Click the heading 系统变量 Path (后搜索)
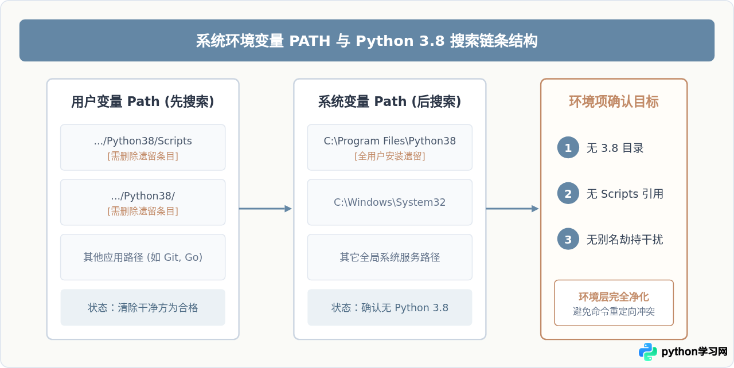Screen dimensions: 734x368 click(x=390, y=101)
